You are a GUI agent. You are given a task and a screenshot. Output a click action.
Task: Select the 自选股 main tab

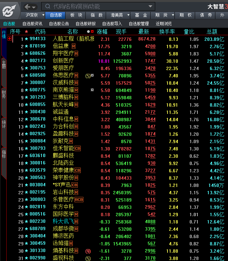(x=56, y=15)
